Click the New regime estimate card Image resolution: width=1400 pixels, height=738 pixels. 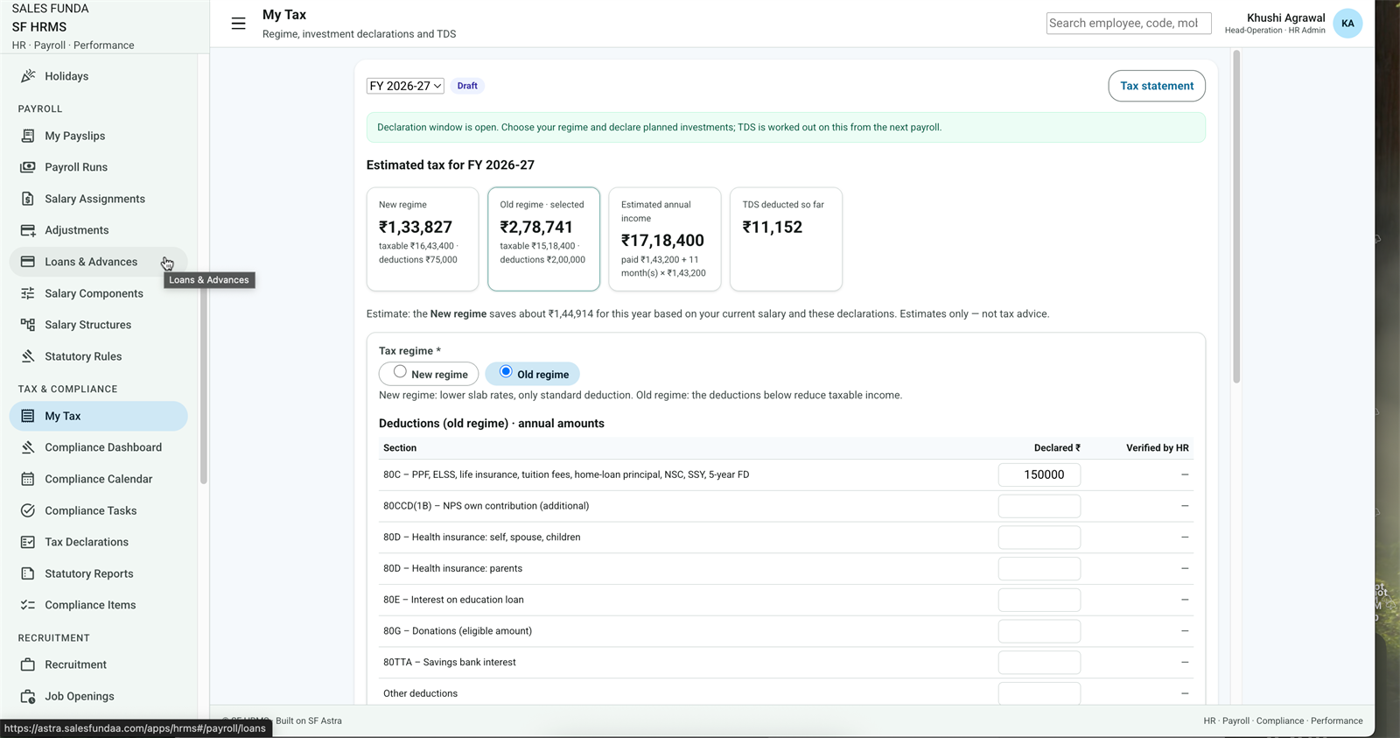click(423, 239)
